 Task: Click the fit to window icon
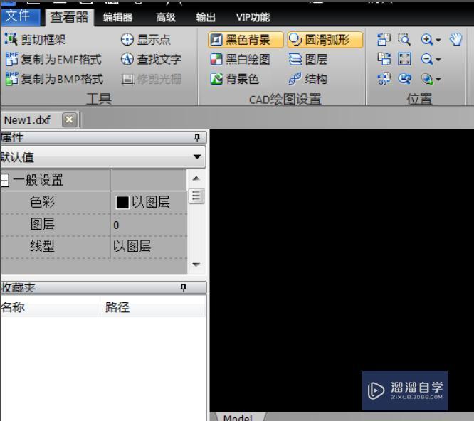[x=404, y=59]
